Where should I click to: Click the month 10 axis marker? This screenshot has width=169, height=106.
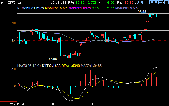[x=52, y=104]
